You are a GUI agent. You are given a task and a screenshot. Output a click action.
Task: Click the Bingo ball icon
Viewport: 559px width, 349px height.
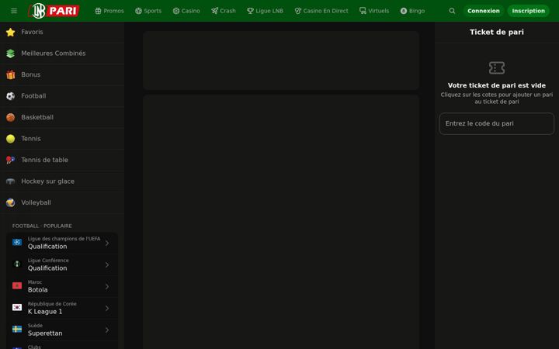point(404,11)
